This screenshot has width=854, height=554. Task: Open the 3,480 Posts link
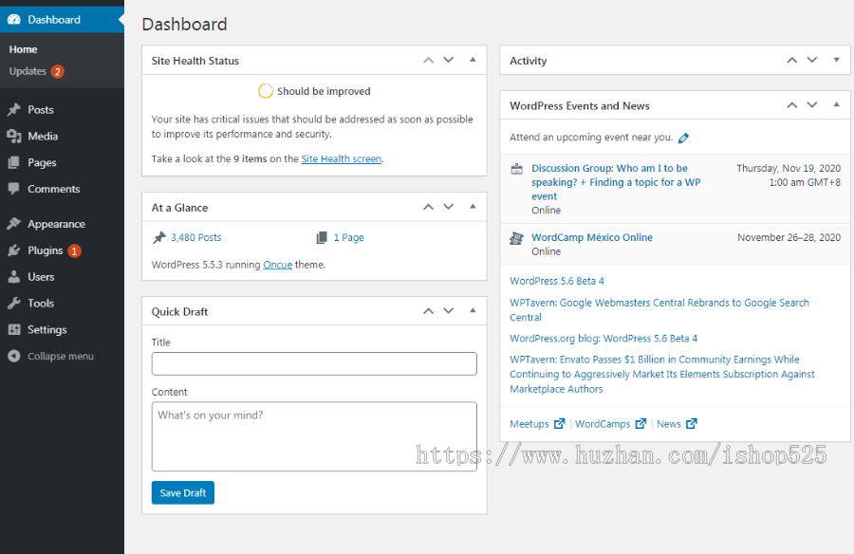pos(196,237)
